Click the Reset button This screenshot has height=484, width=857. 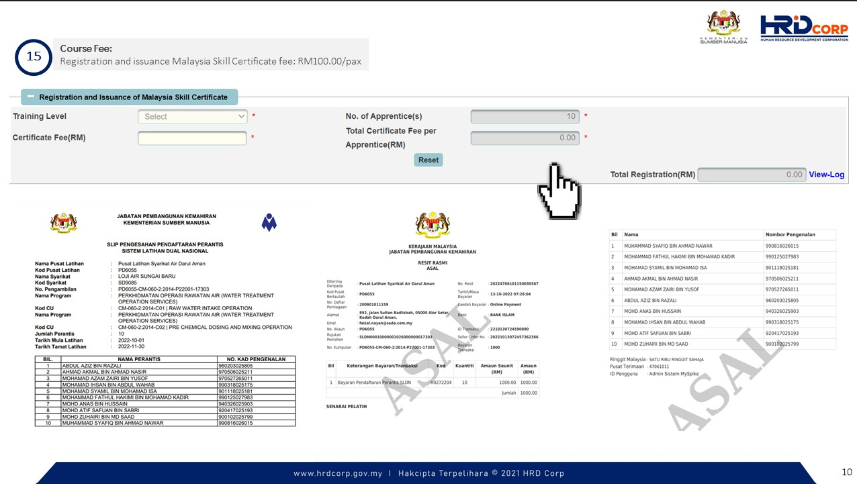pyautogui.click(x=428, y=160)
